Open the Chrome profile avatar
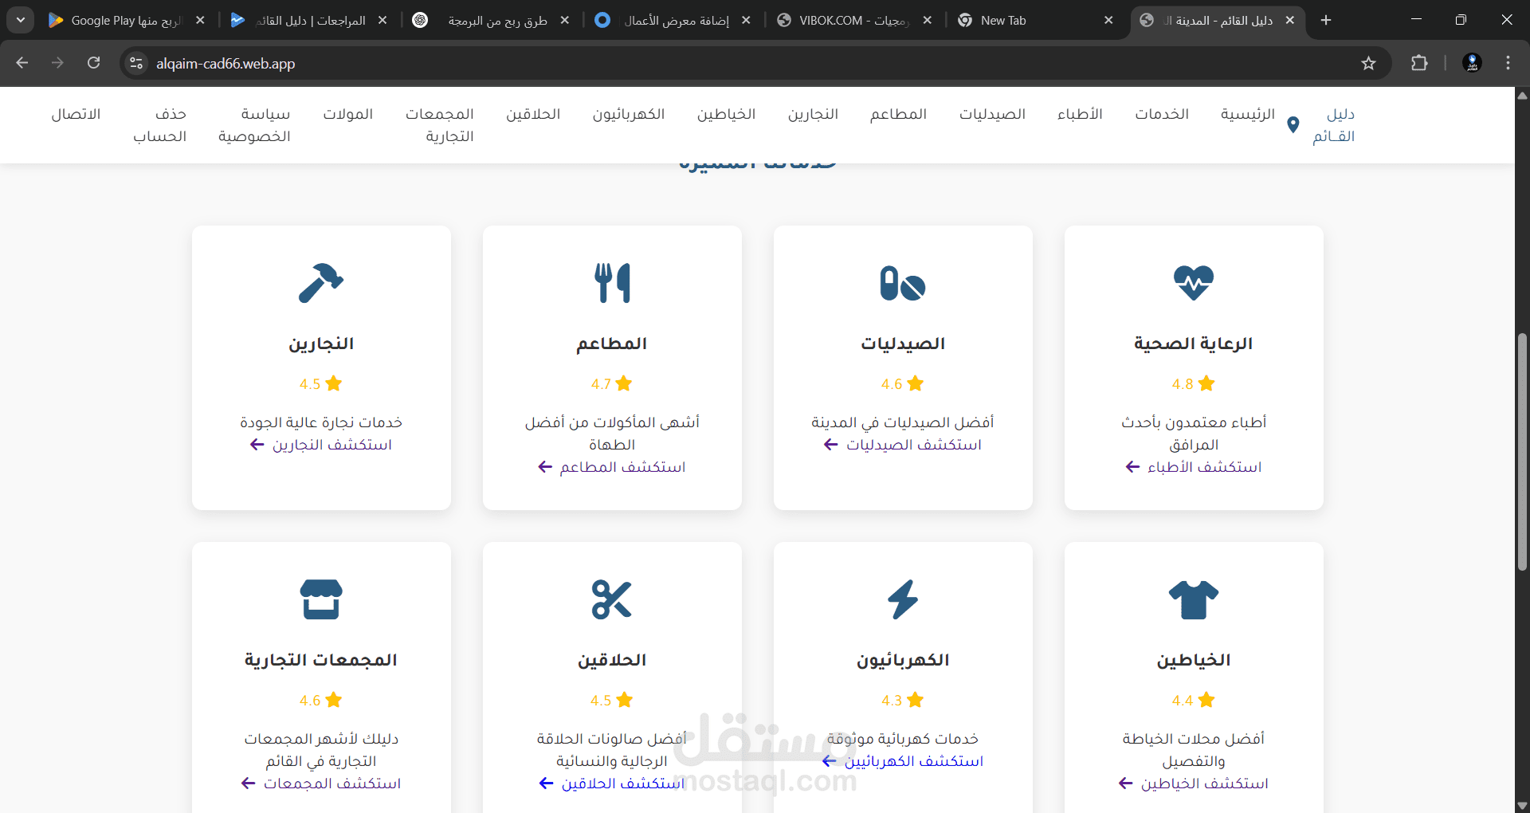The height and width of the screenshot is (813, 1530). 1472,63
